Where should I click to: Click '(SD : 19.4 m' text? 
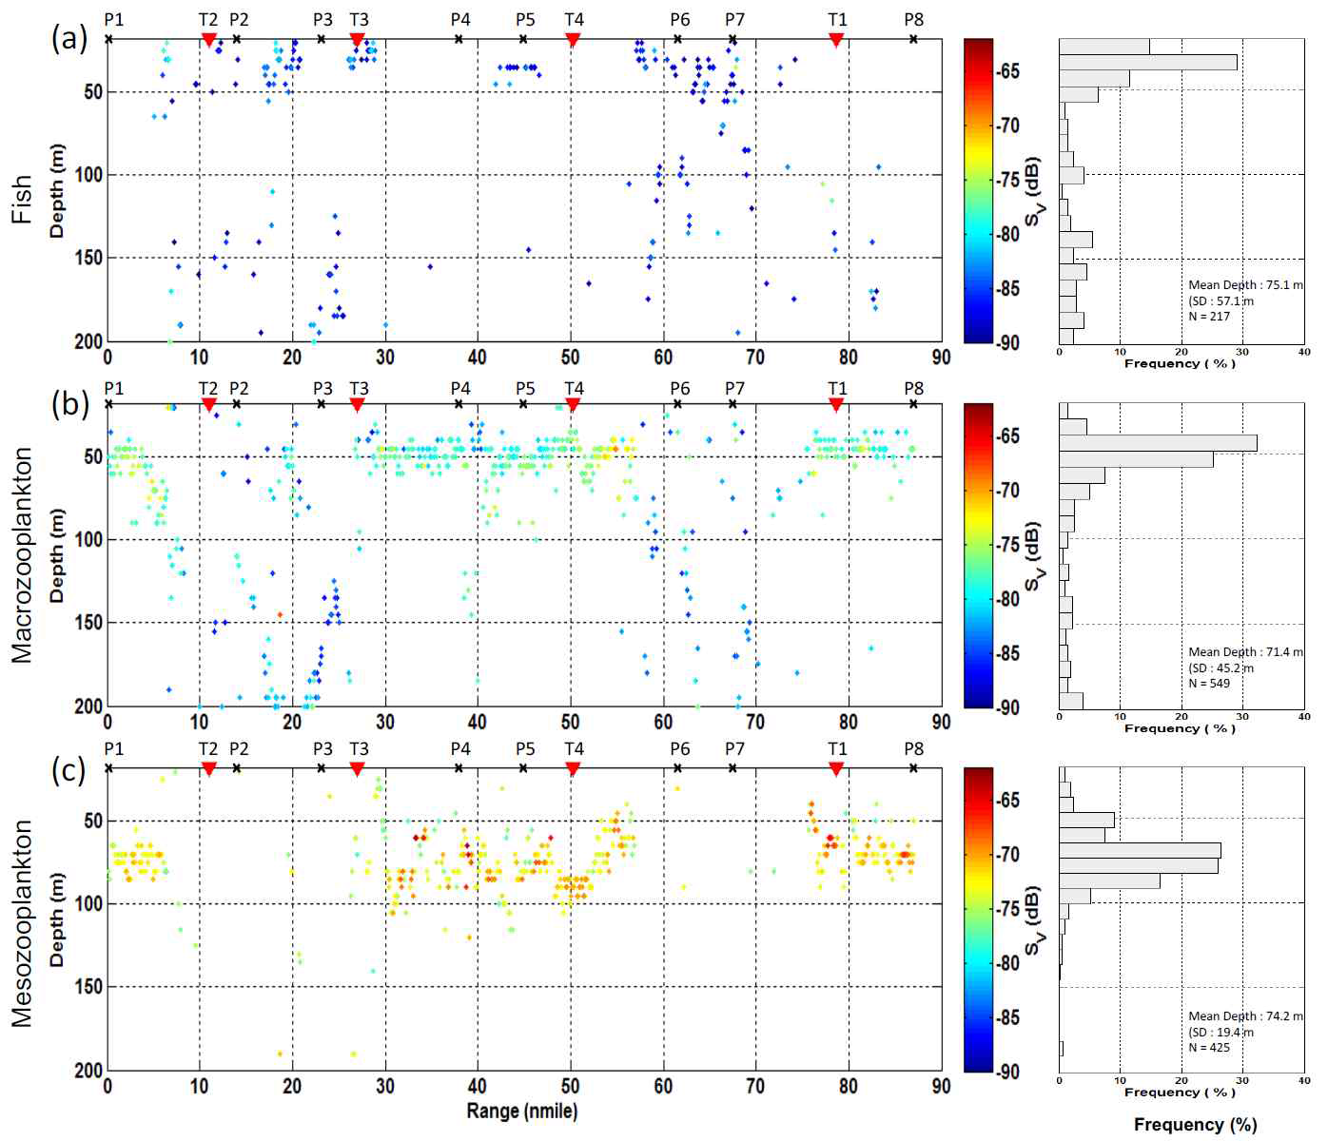pyautogui.click(x=1221, y=1032)
